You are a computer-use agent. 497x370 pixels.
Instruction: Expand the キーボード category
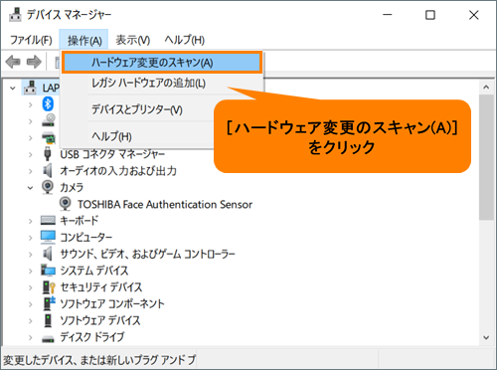tap(31, 221)
